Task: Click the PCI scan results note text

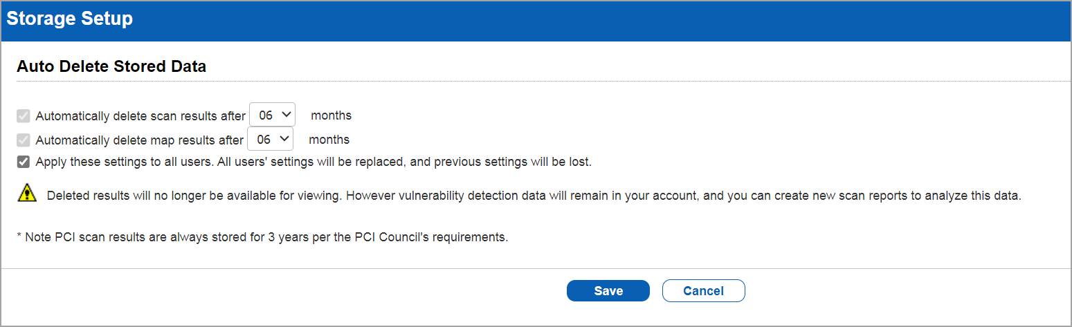Action: coord(263,237)
